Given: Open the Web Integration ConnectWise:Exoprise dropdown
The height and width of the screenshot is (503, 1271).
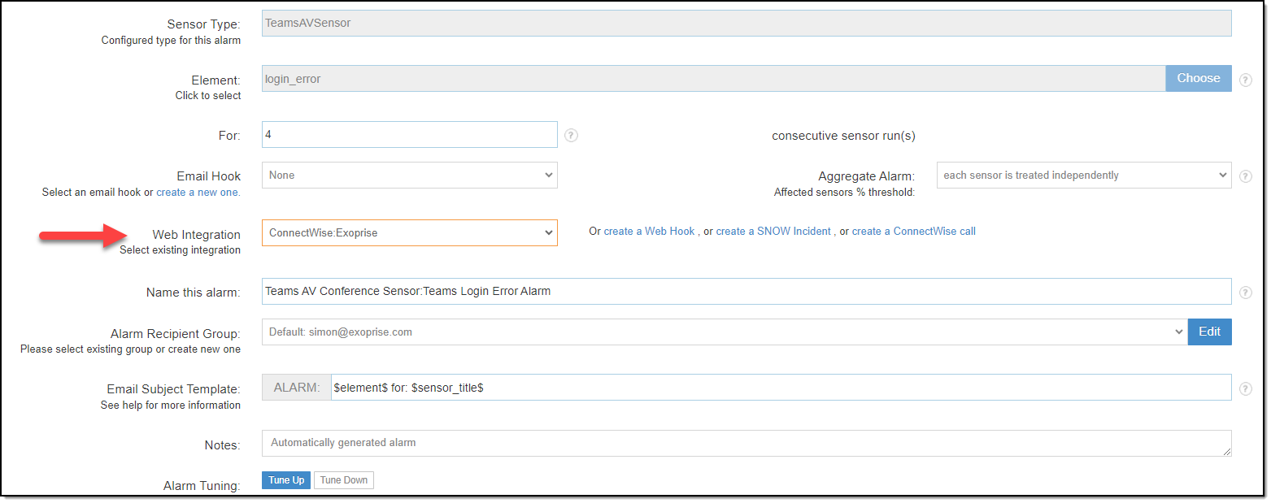Looking at the screenshot, I should (409, 232).
